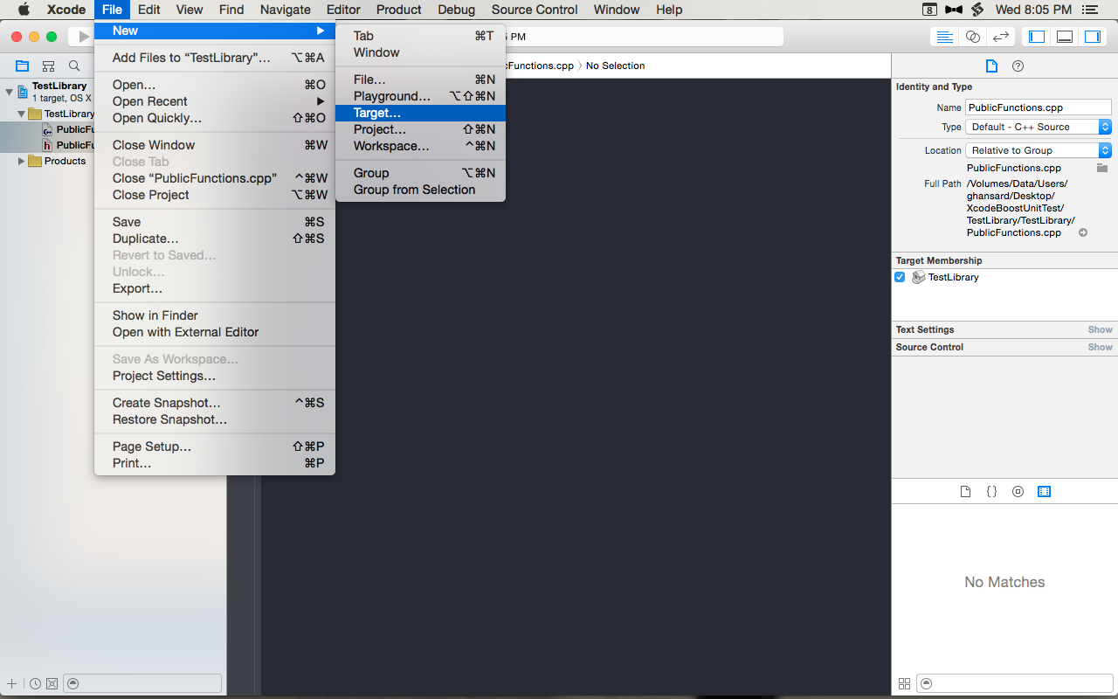
Task: Select New Window entry in submenu
Action: click(420, 52)
